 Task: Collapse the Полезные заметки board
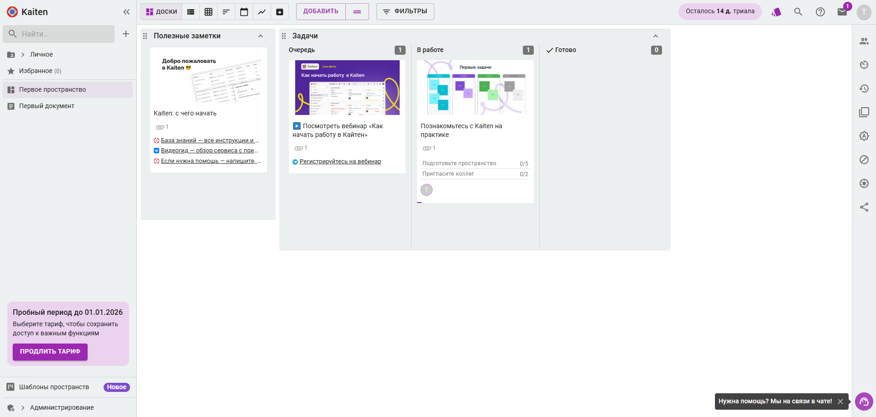261,36
